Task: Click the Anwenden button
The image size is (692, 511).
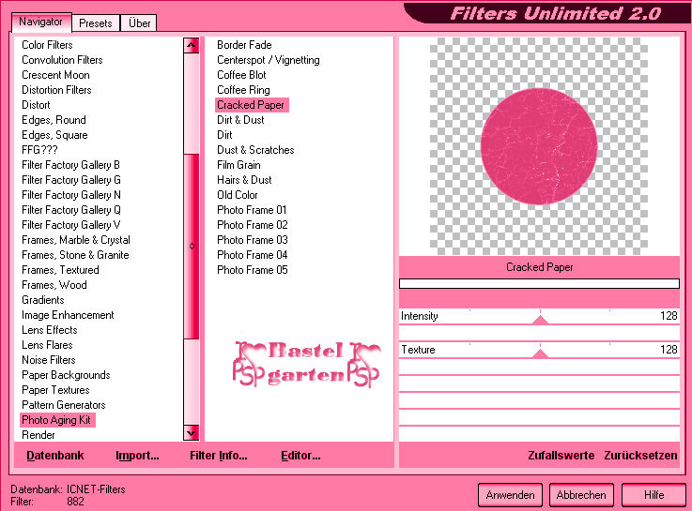Action: [511, 494]
